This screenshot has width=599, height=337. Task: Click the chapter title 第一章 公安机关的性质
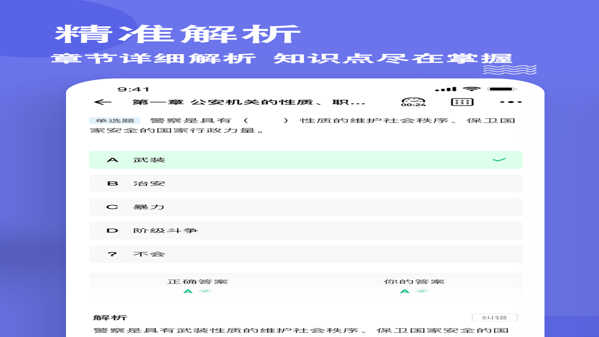(249, 102)
